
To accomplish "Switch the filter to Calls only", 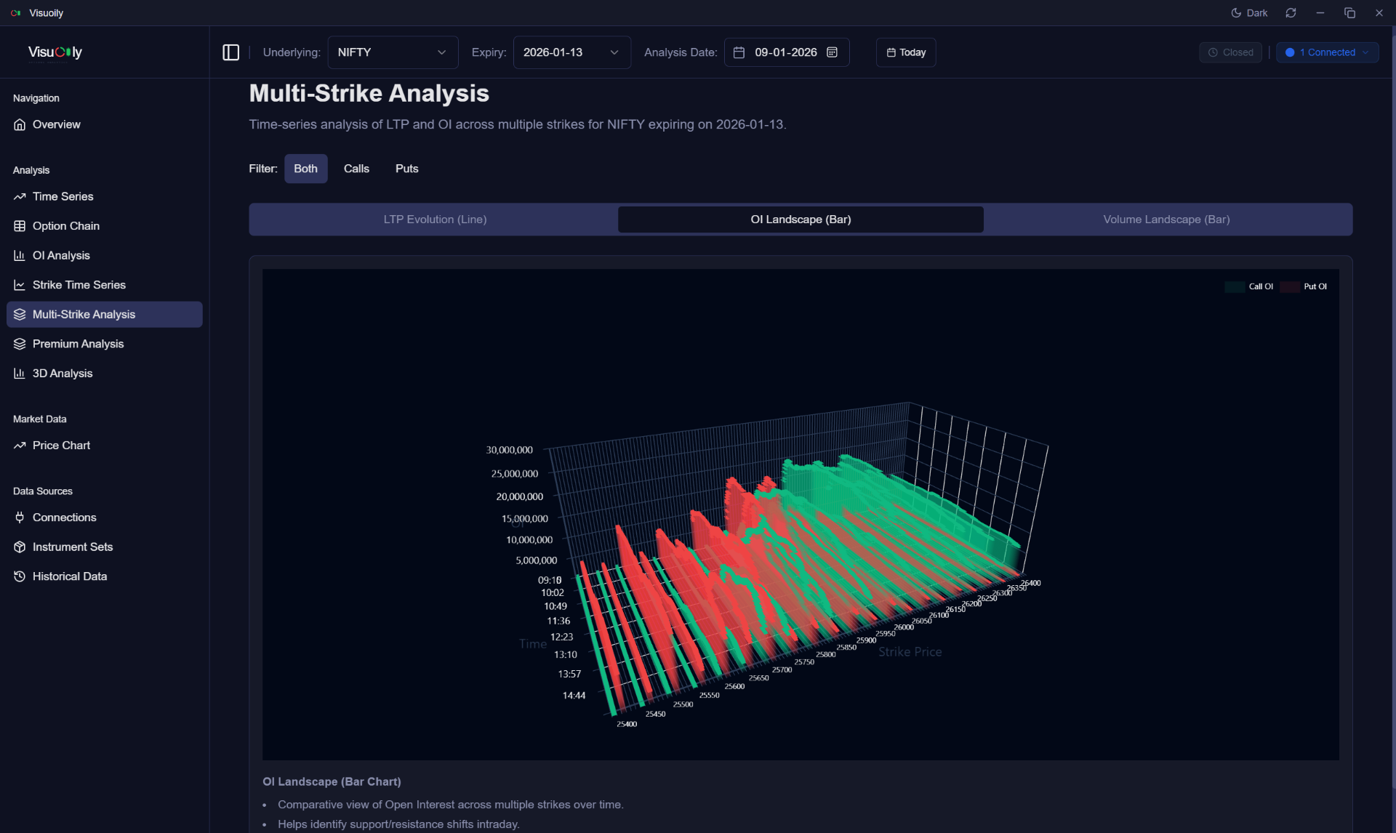I will coord(356,168).
